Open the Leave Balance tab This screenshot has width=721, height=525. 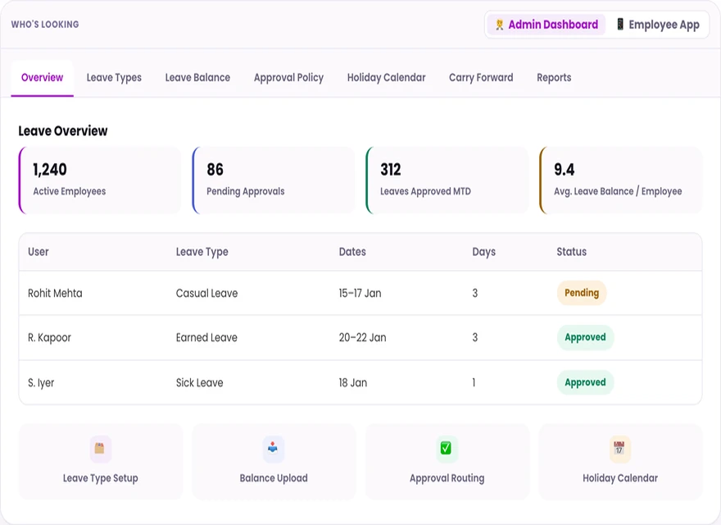coord(197,77)
